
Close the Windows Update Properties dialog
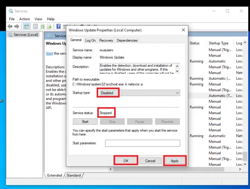[x=183, y=30]
